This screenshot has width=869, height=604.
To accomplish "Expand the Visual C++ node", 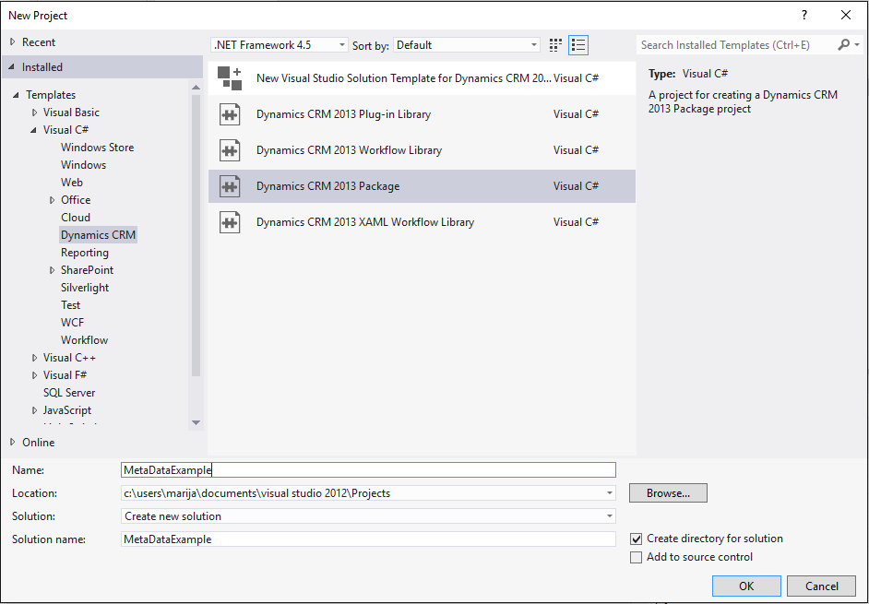I will 34,358.
